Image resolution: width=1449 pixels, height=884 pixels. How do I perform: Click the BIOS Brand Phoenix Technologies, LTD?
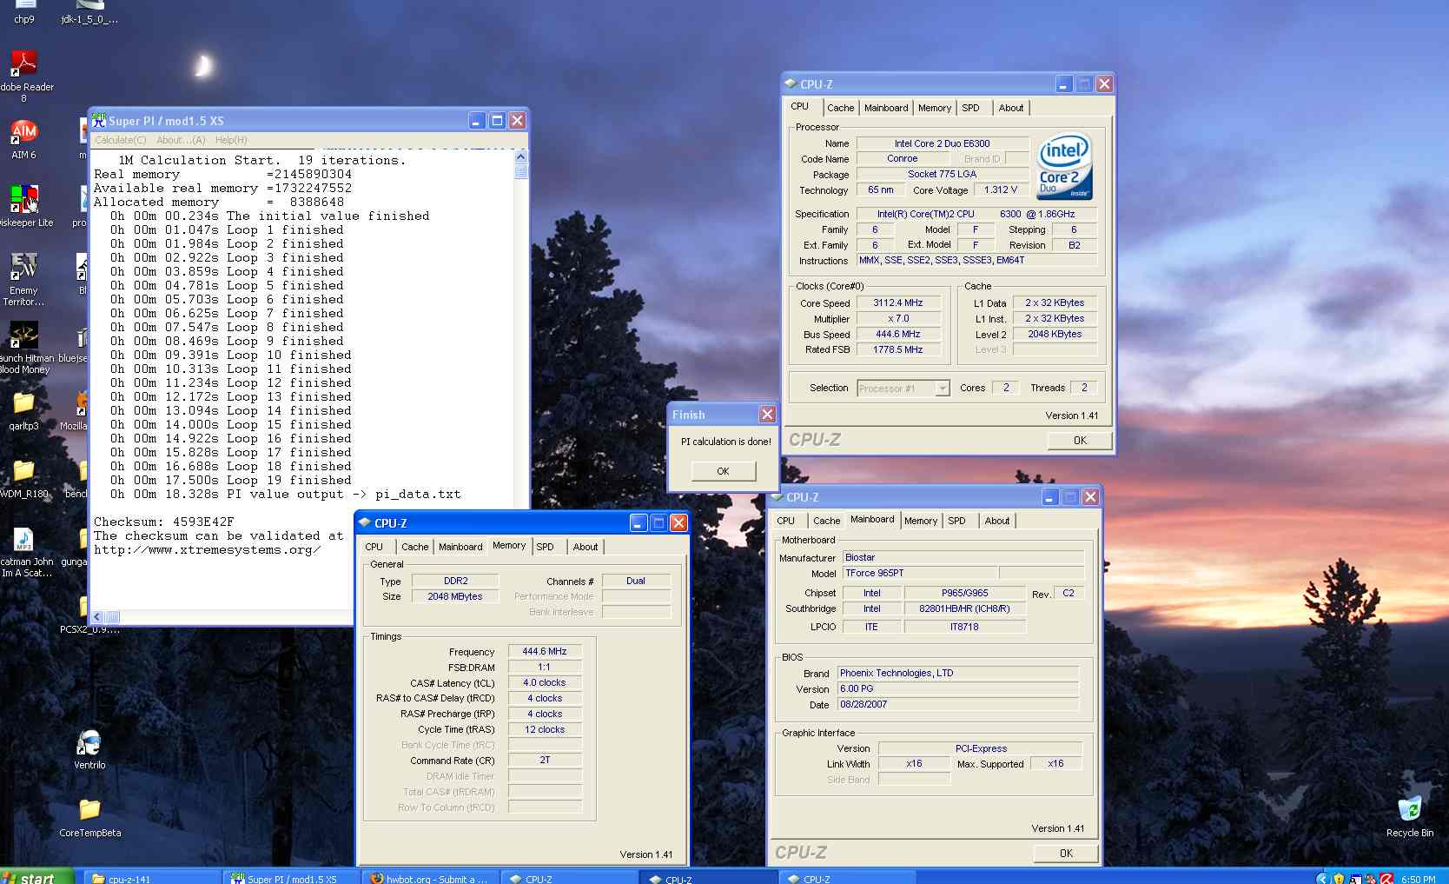click(958, 673)
